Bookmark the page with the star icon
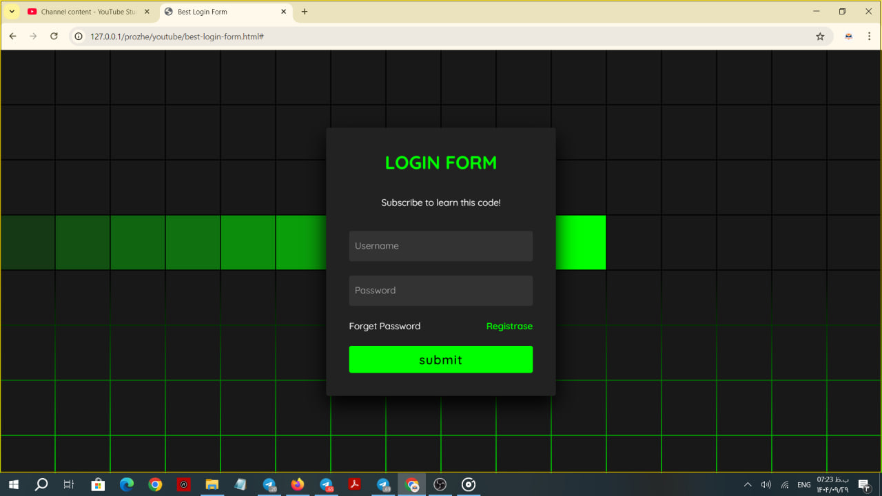 (820, 36)
